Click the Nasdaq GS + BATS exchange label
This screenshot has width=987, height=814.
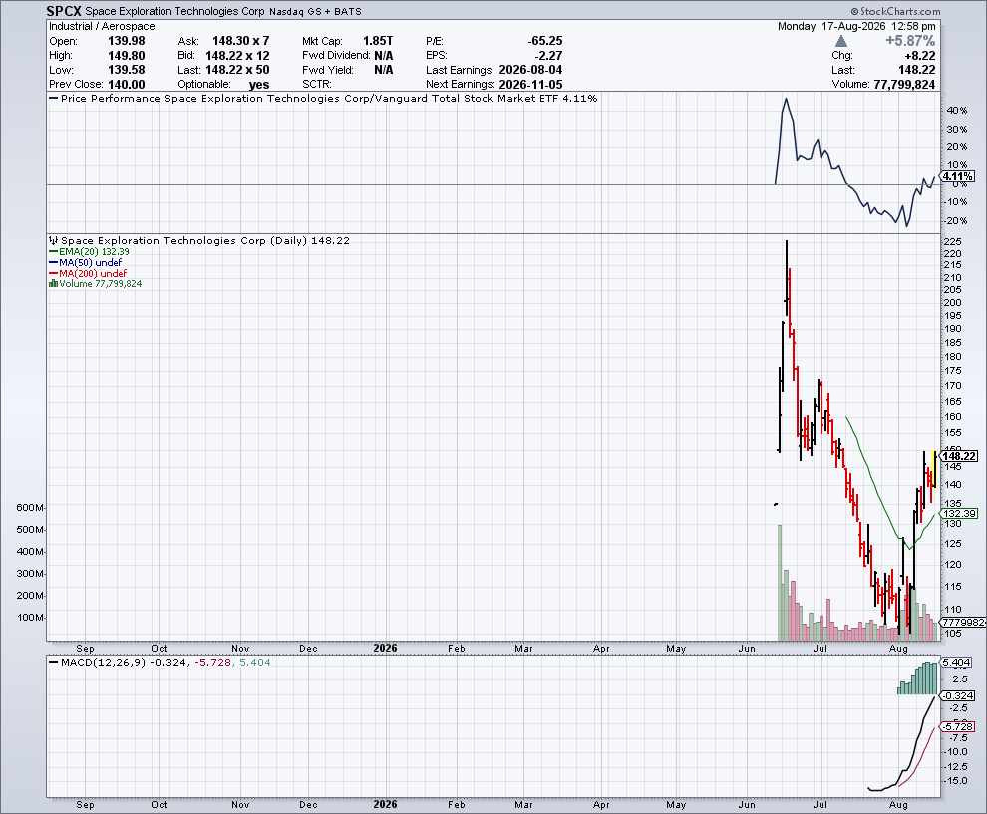click(315, 11)
